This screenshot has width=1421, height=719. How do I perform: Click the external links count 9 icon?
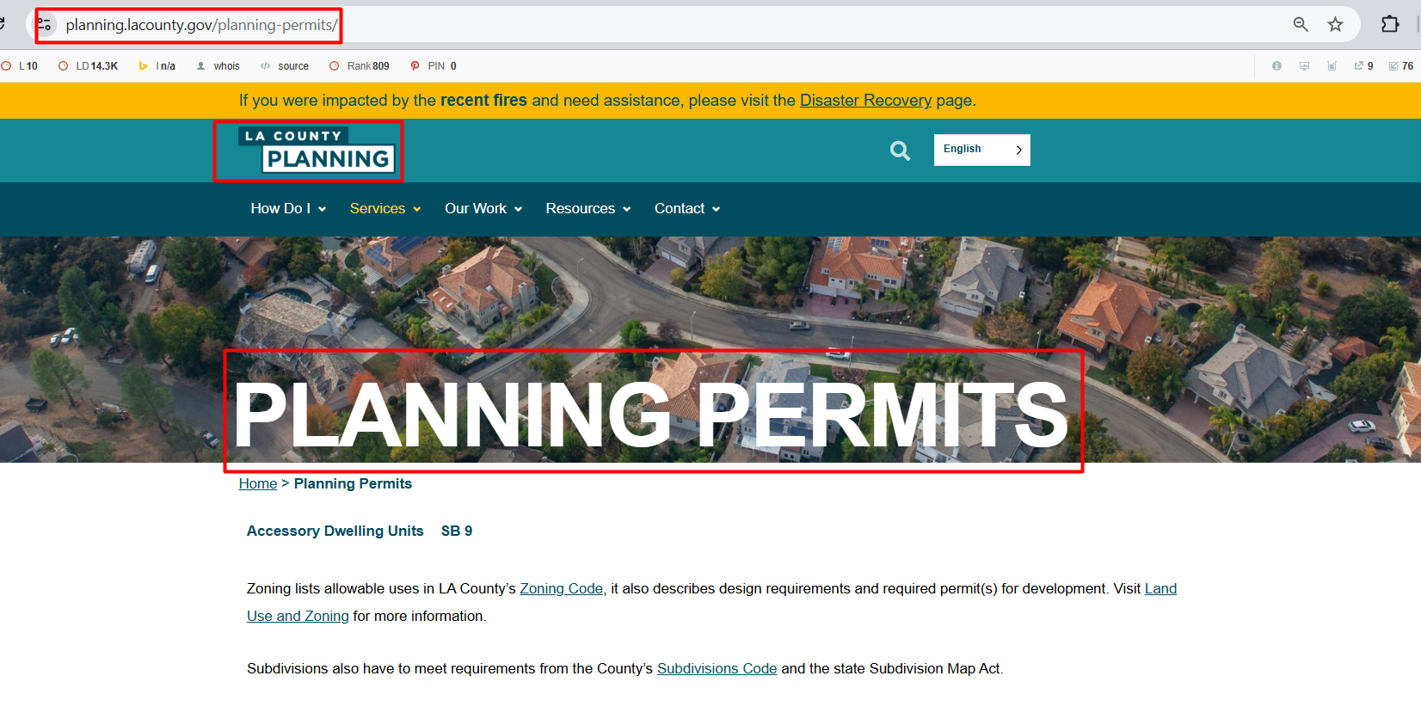(x=1363, y=66)
